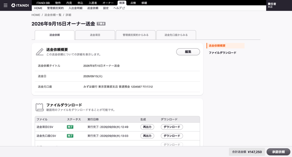The image size is (292, 157).
Task: Click the 送金依頼タイトル value text
Action: pos(102,66)
